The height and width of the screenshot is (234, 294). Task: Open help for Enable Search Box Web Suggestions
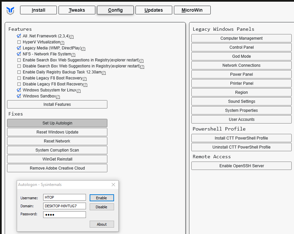(141, 60)
